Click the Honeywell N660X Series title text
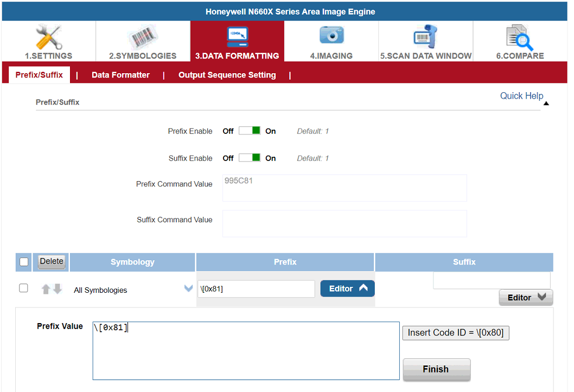574x392 pixels. (290, 12)
